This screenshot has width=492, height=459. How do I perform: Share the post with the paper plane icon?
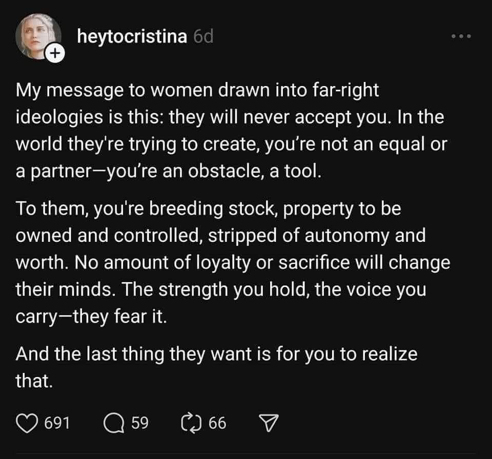click(268, 423)
